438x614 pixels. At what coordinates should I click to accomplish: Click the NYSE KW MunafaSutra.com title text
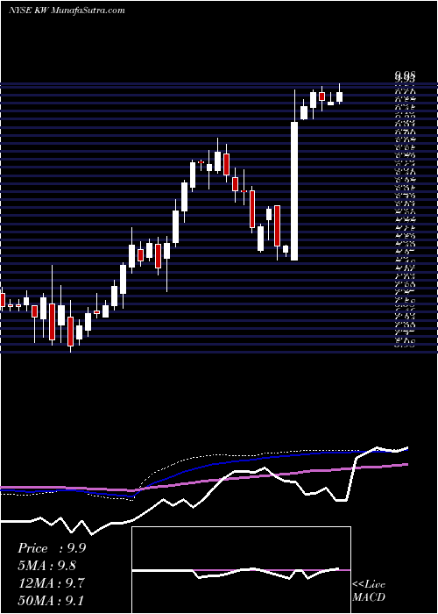[x=67, y=11]
